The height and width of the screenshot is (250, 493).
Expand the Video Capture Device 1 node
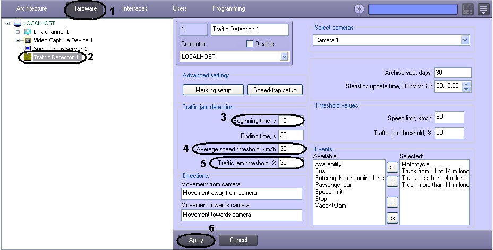pyautogui.click(x=18, y=40)
